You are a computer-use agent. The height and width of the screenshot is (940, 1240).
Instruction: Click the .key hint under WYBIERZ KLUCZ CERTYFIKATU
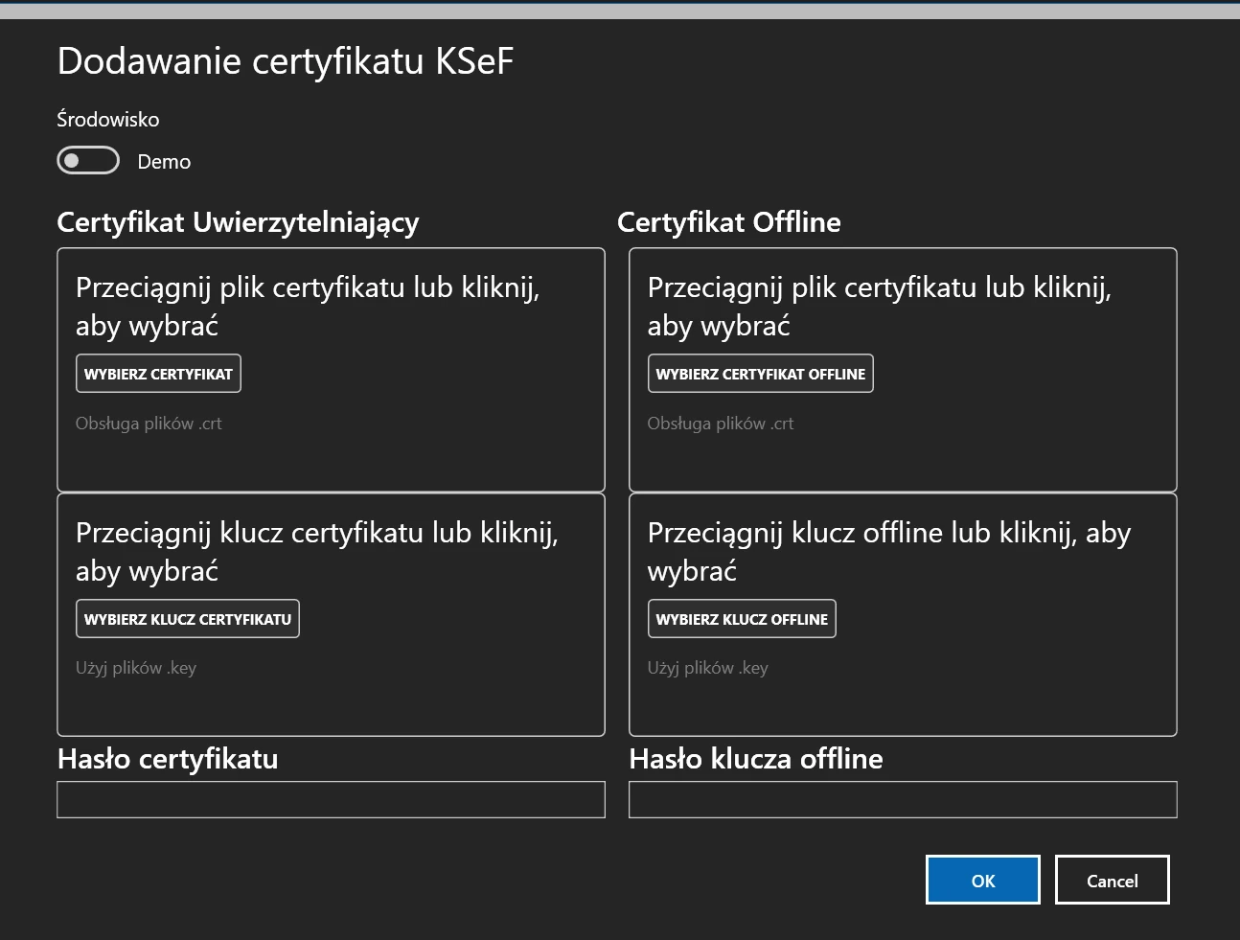click(x=136, y=668)
